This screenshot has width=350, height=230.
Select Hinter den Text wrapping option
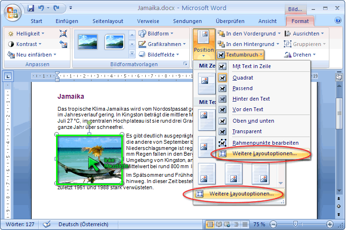pyautogui.click(x=251, y=99)
